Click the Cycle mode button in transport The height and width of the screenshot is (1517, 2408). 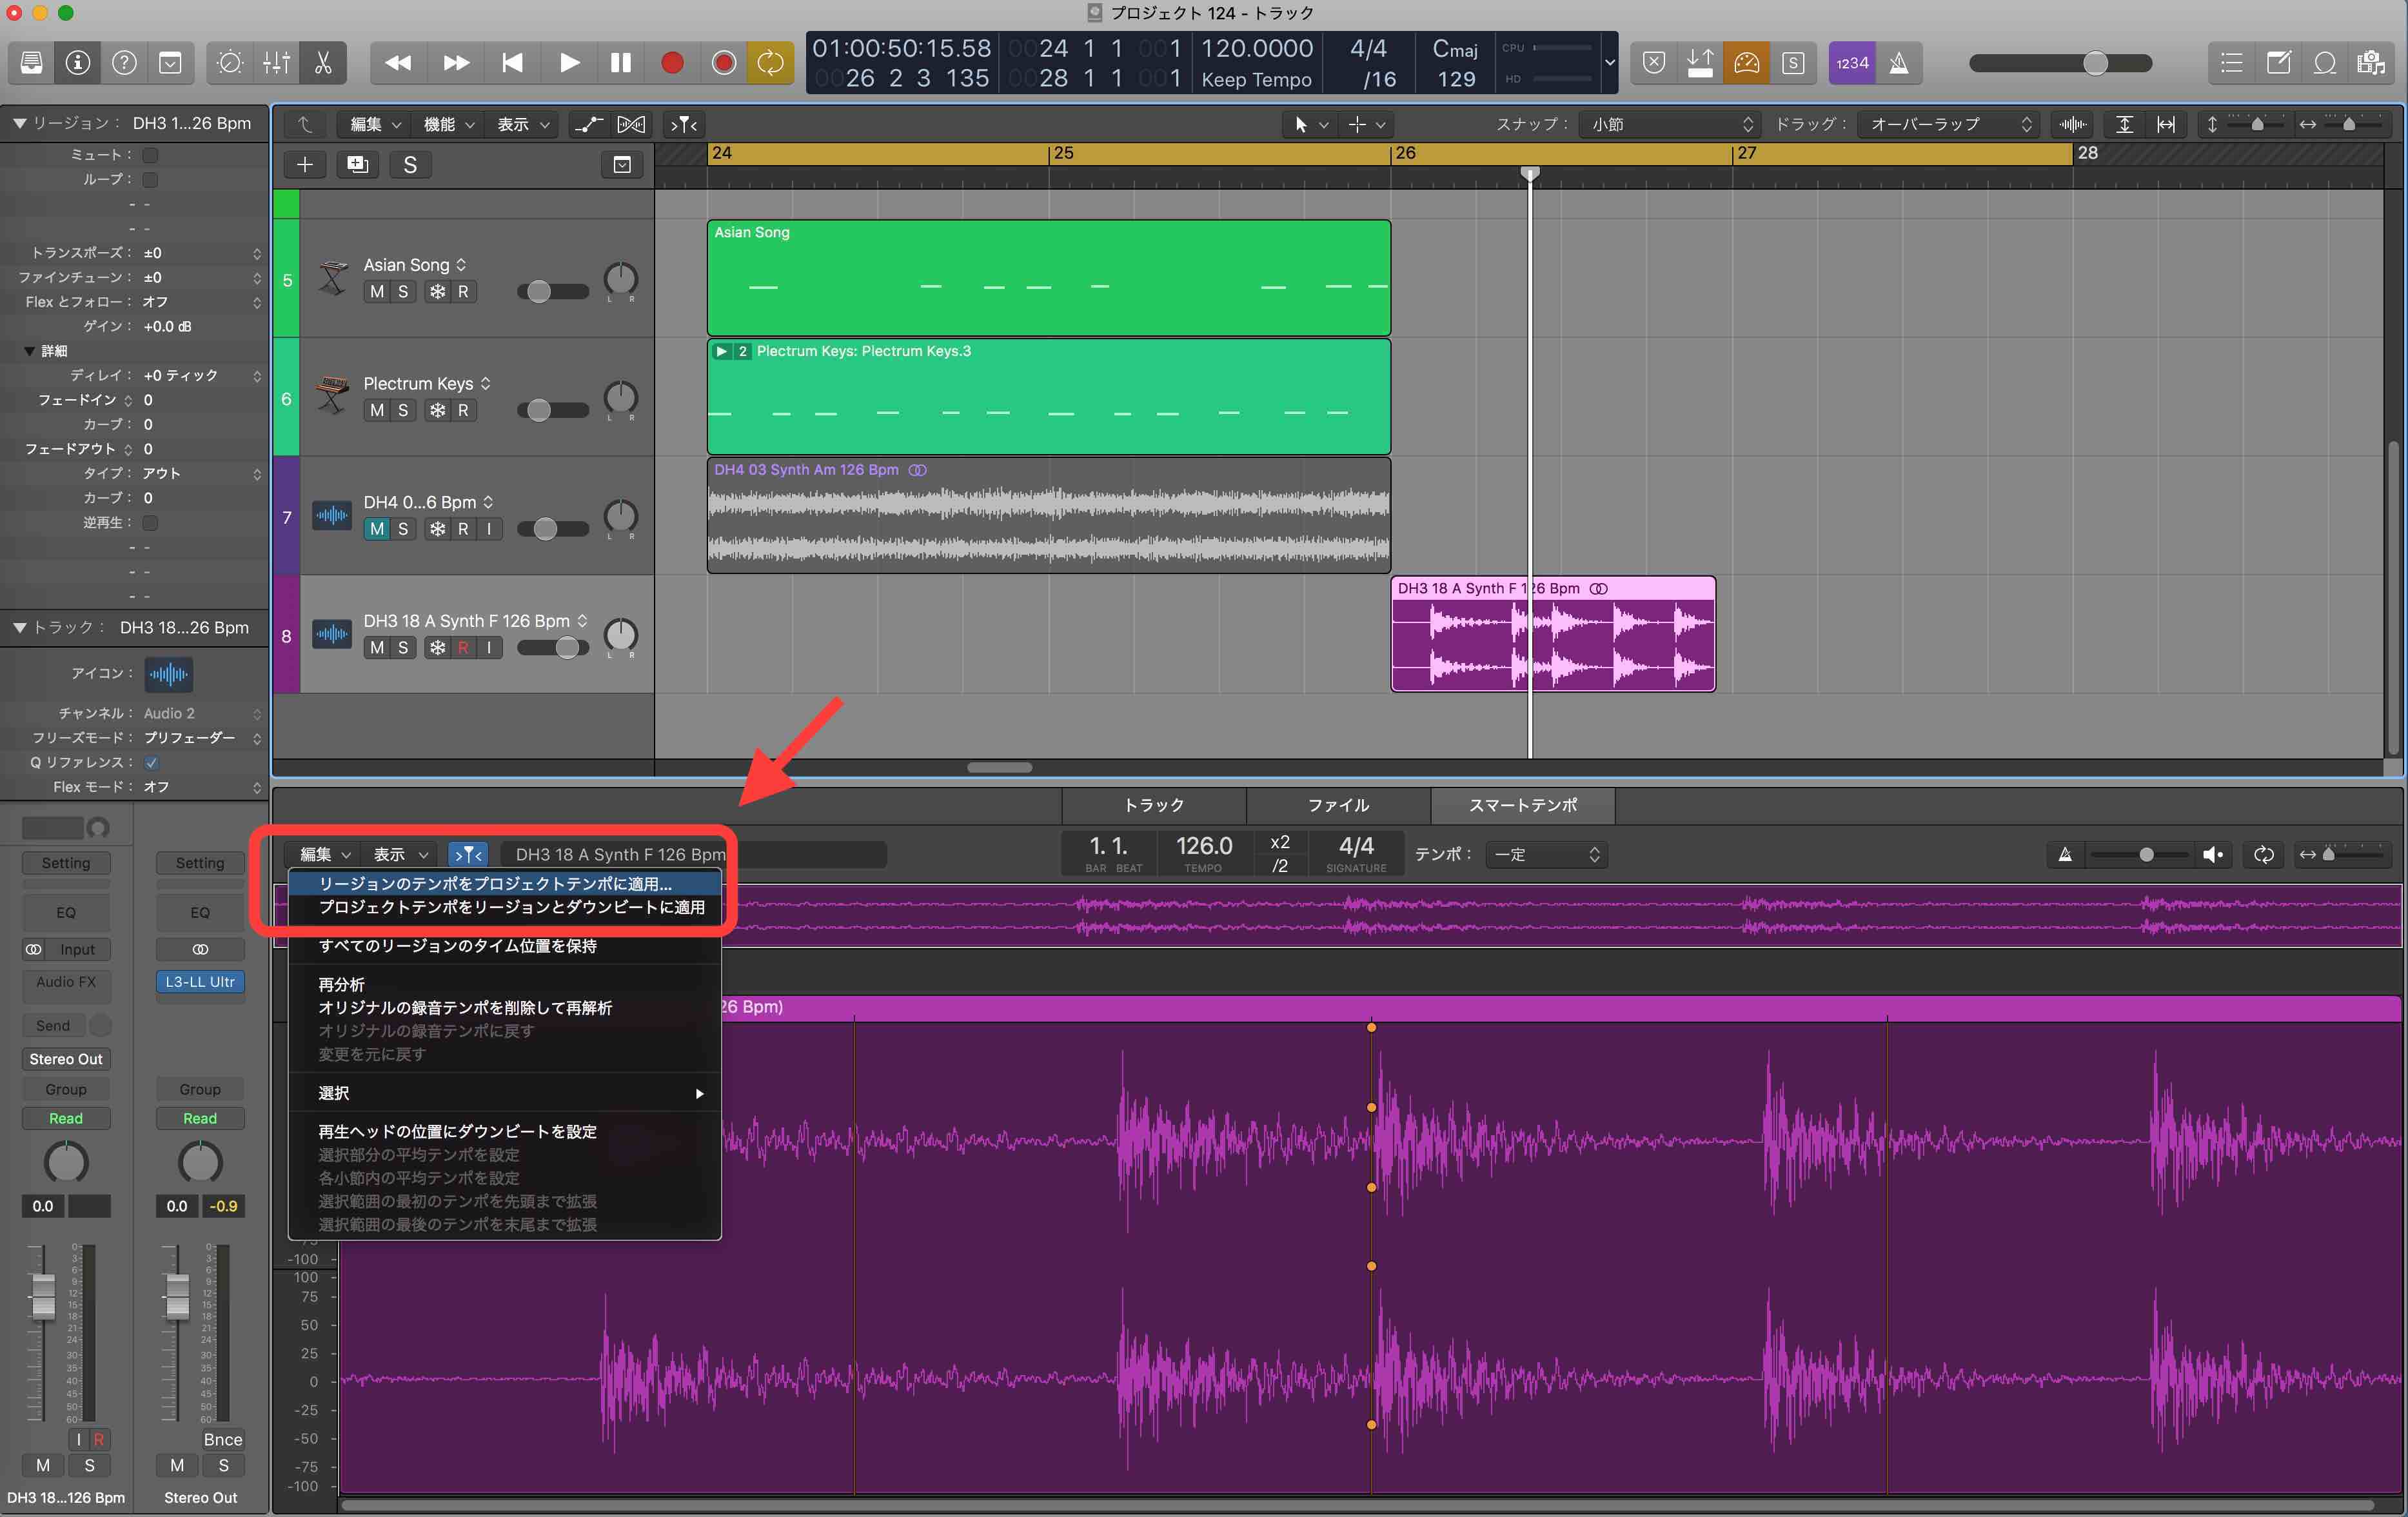pos(770,63)
